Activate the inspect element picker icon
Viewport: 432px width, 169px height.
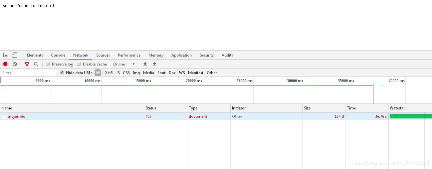6,55
